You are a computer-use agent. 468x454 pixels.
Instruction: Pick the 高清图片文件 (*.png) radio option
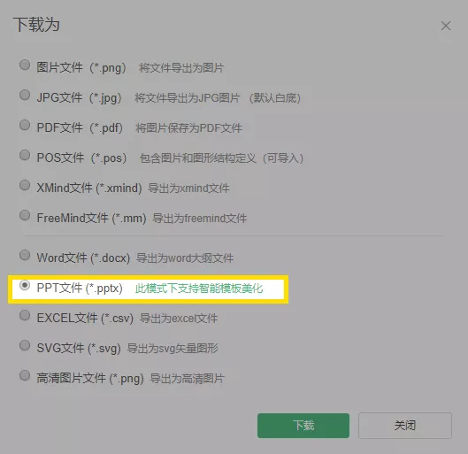point(25,375)
